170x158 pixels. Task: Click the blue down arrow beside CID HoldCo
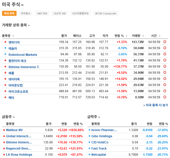(89, 142)
